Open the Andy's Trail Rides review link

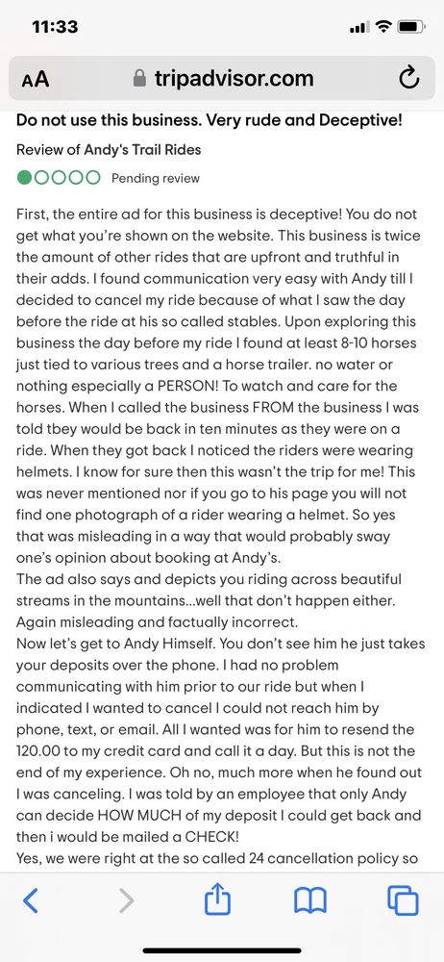(x=109, y=149)
